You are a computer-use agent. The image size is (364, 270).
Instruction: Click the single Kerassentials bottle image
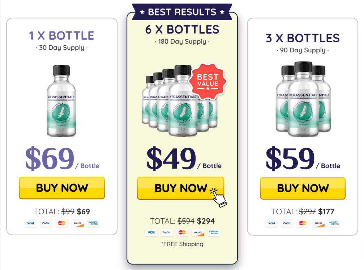(61, 101)
